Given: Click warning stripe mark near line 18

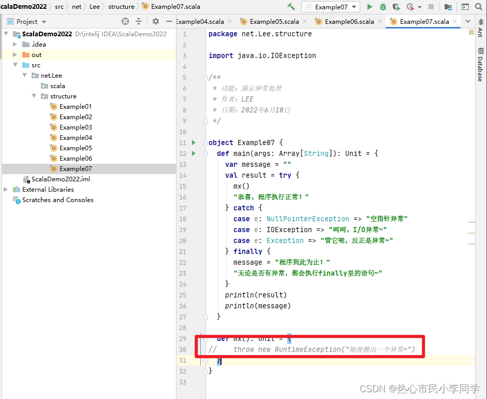Looking at the screenshot, I should pyautogui.click(x=471, y=222).
